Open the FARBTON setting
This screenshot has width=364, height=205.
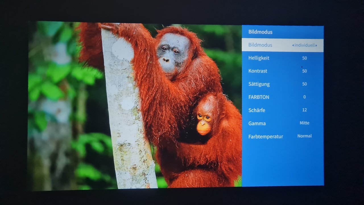(x=283, y=97)
